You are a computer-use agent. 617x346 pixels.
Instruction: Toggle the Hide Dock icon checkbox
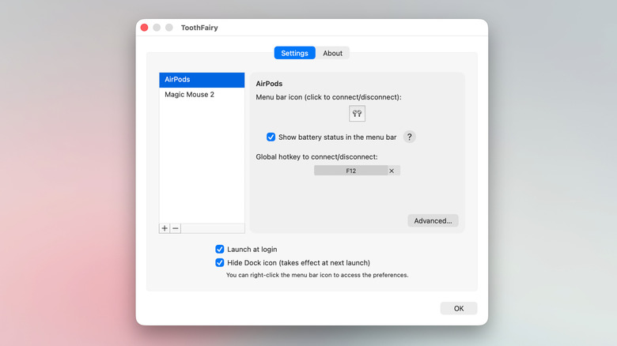point(220,262)
